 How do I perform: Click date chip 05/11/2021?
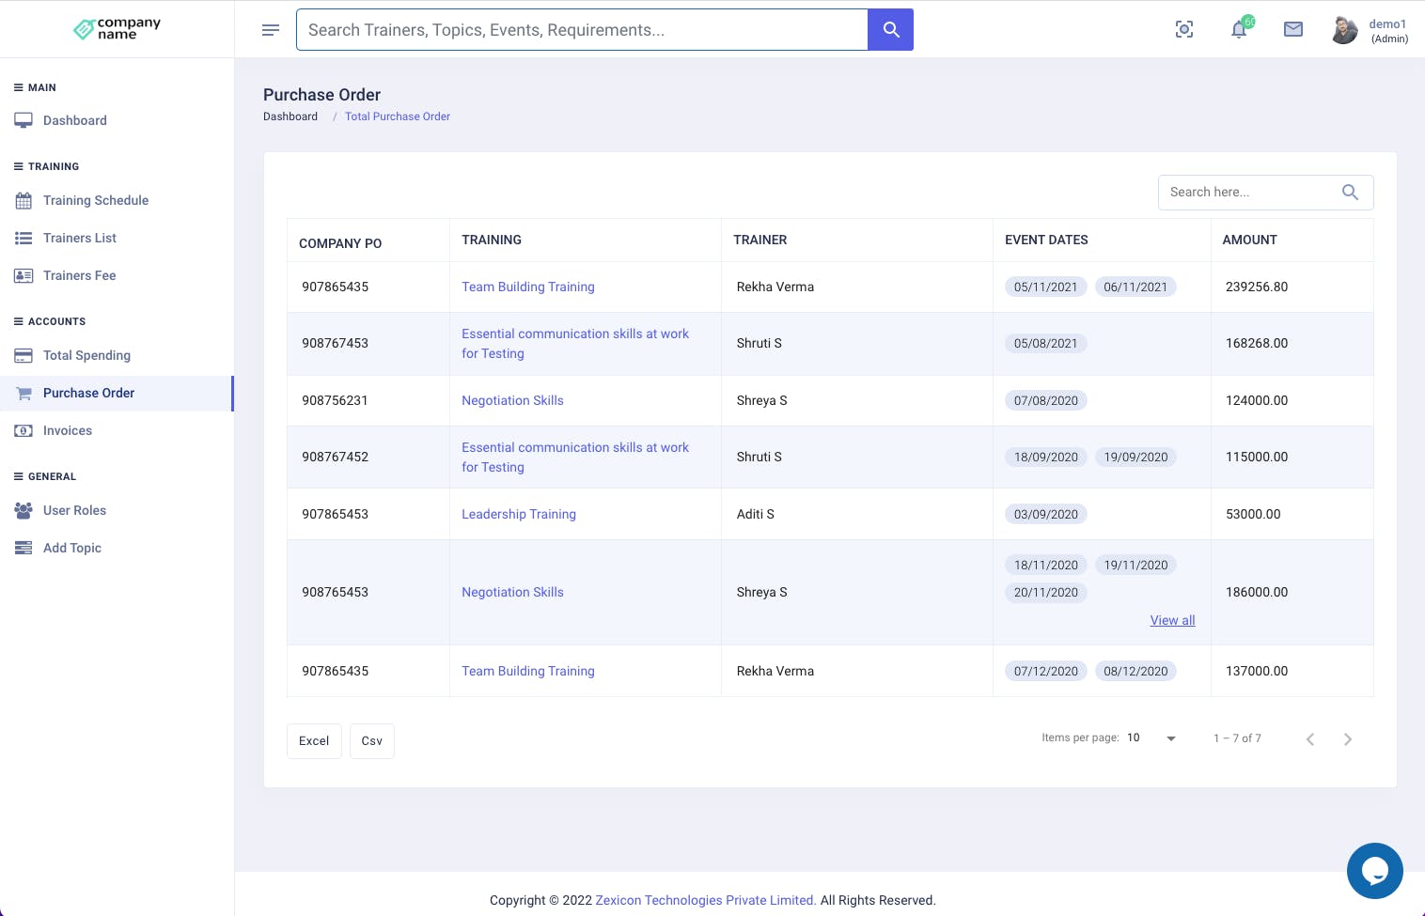pyautogui.click(x=1046, y=287)
